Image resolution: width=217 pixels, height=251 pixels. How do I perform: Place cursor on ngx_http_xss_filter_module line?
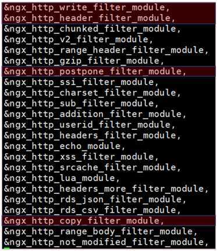(81, 157)
